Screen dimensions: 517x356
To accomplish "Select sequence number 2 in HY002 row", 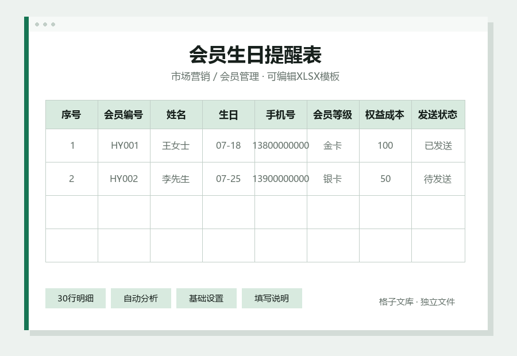I will tap(72, 179).
